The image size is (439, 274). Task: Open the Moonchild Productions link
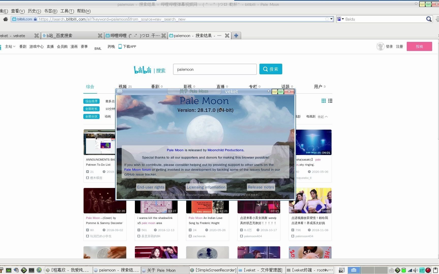click(x=225, y=150)
